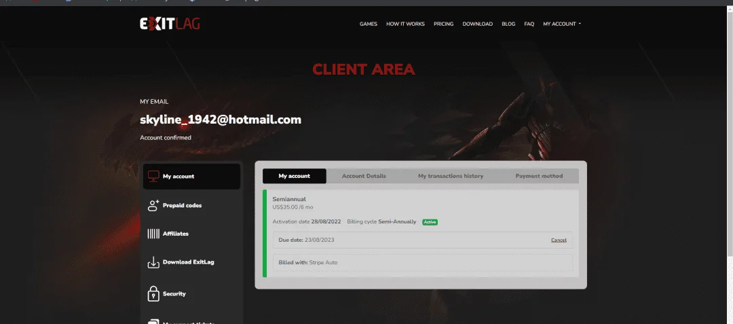Select My account in the sidebar
Image resolution: width=733 pixels, height=324 pixels.
pyautogui.click(x=191, y=176)
